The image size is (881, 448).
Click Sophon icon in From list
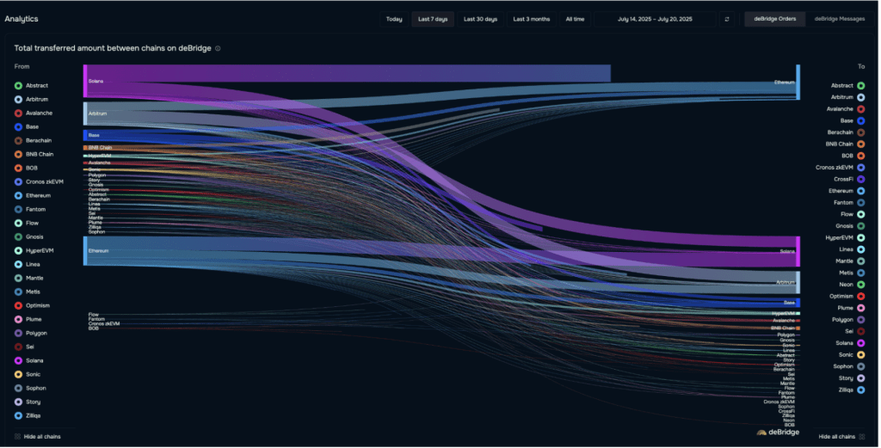pyautogui.click(x=19, y=389)
